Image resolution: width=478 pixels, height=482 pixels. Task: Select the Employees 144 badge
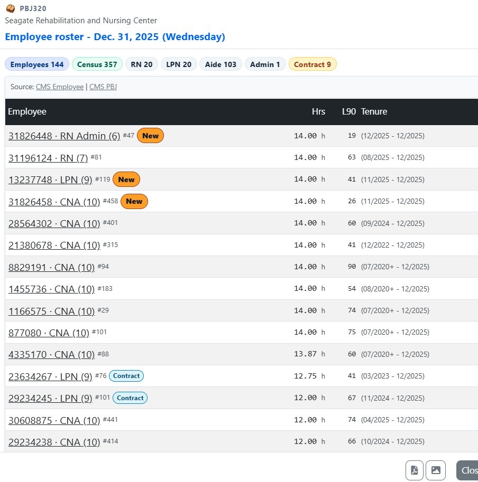(x=37, y=64)
